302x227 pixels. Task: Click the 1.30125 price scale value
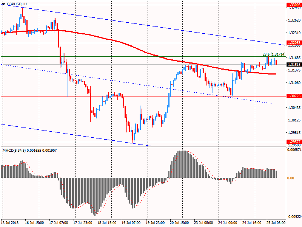point(294,120)
